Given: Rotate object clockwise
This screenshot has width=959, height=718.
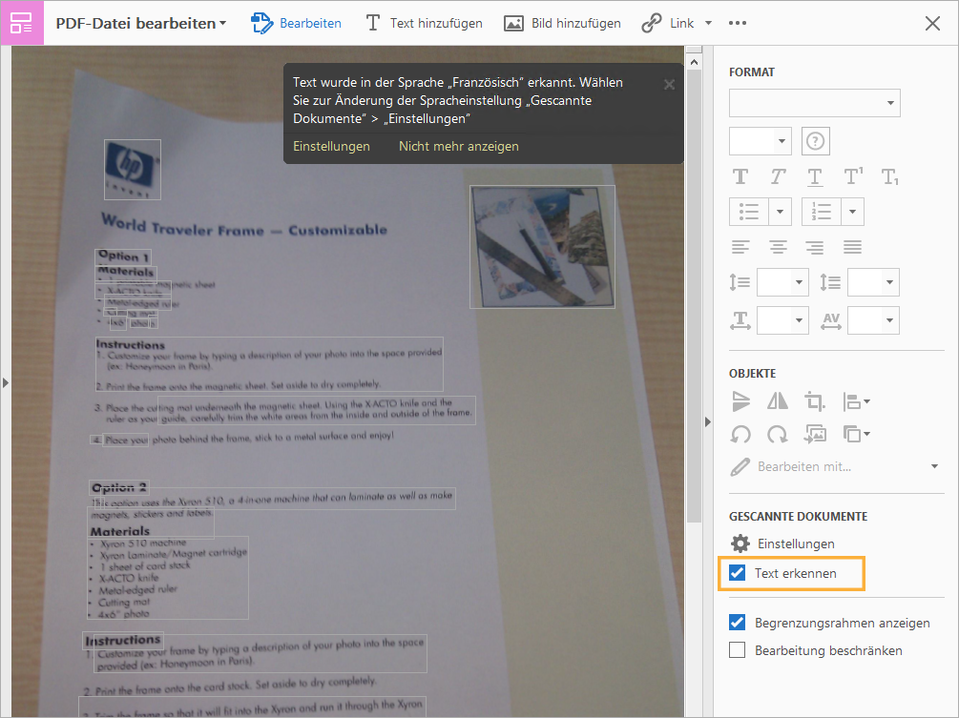Looking at the screenshot, I should (778, 435).
